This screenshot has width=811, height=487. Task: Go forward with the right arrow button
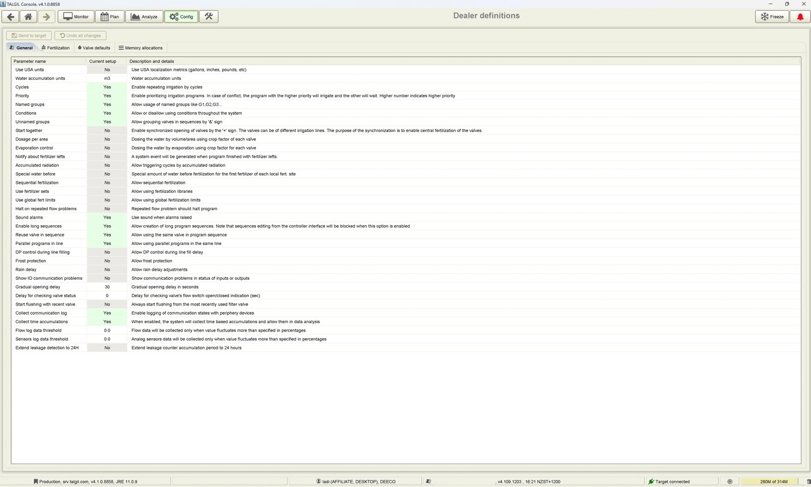click(46, 17)
